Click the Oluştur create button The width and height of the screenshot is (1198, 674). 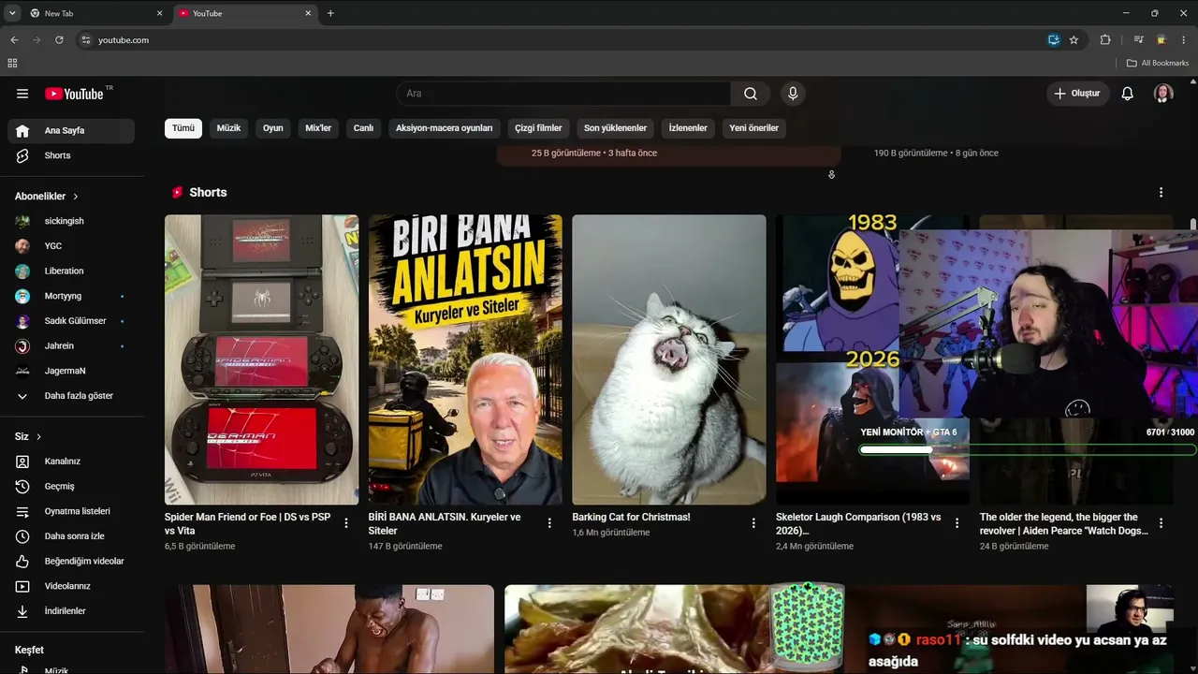pos(1077,94)
